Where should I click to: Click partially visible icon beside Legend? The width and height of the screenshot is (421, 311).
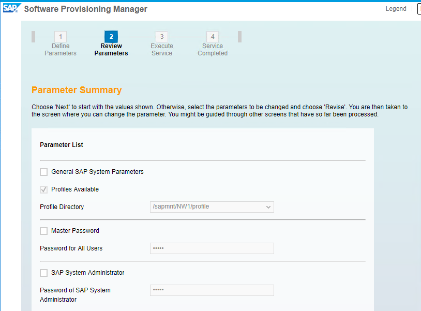tap(419, 9)
